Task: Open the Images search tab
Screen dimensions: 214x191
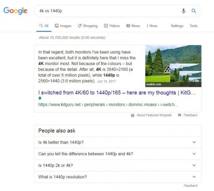Action: 63,26
